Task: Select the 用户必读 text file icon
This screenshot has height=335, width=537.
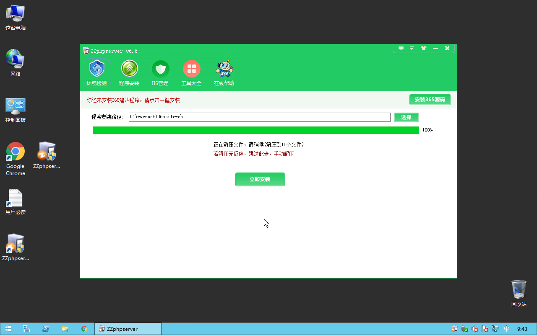Action: (x=16, y=202)
